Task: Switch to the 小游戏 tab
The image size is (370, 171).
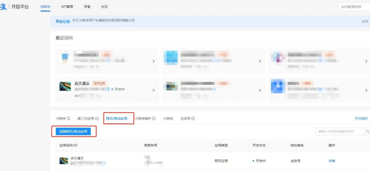Action: [168, 119]
